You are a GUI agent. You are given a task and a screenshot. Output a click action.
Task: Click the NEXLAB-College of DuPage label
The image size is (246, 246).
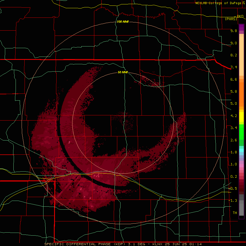[x=218, y=3]
